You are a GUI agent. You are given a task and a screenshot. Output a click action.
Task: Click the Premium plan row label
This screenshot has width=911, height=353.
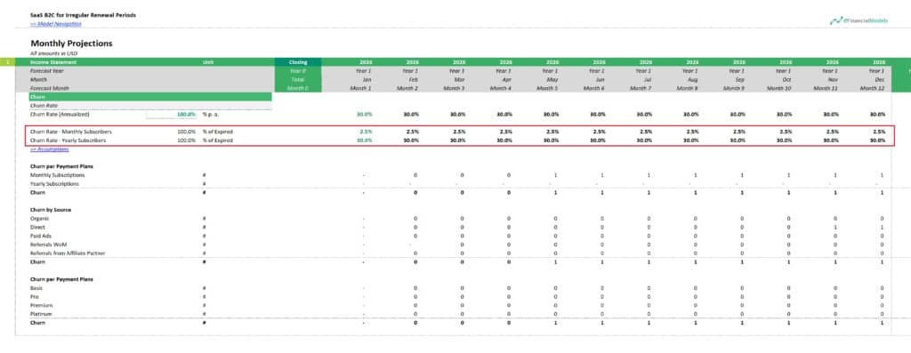pyautogui.click(x=42, y=305)
